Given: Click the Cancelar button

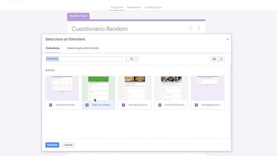Looking at the screenshot, I should pos(68,145).
